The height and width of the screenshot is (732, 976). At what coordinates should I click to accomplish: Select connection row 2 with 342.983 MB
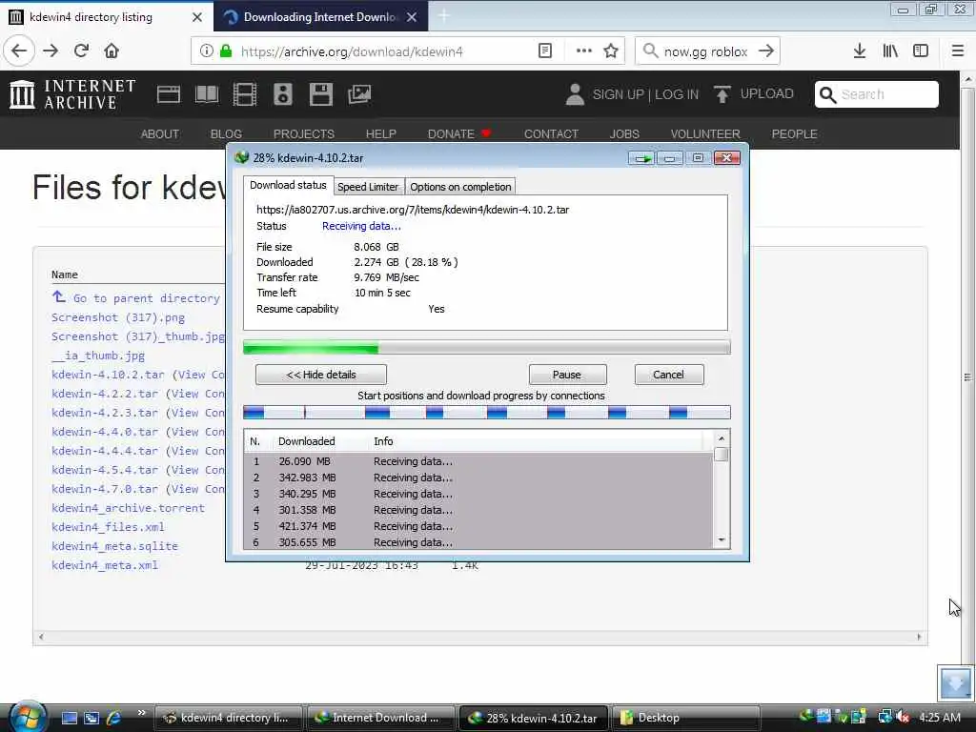478,478
